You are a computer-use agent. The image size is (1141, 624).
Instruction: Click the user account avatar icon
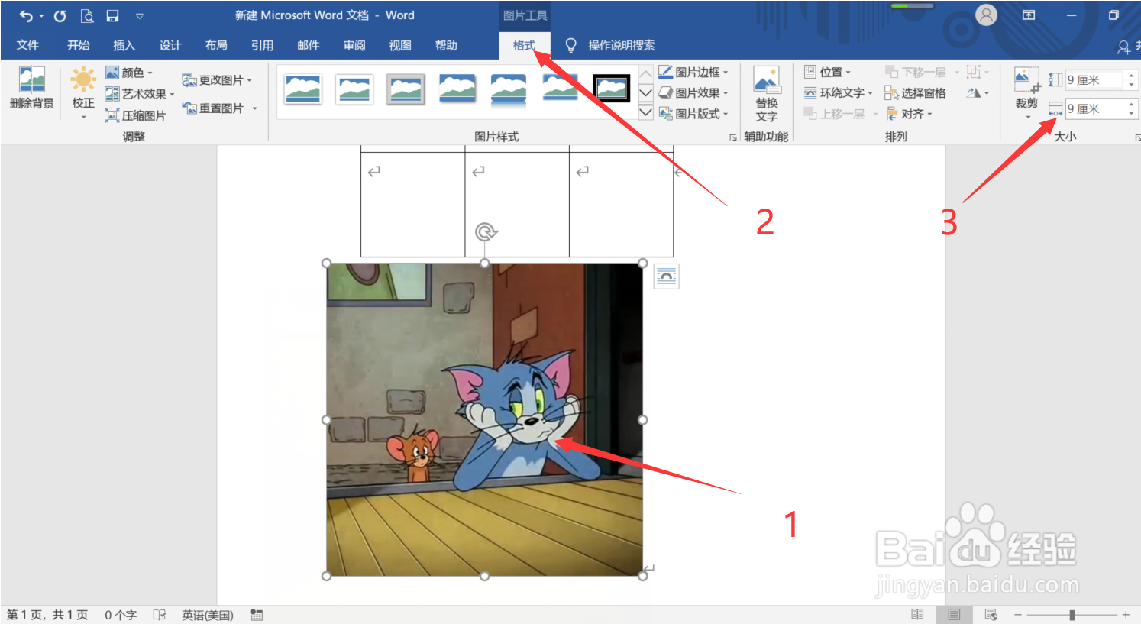pyautogui.click(x=986, y=15)
